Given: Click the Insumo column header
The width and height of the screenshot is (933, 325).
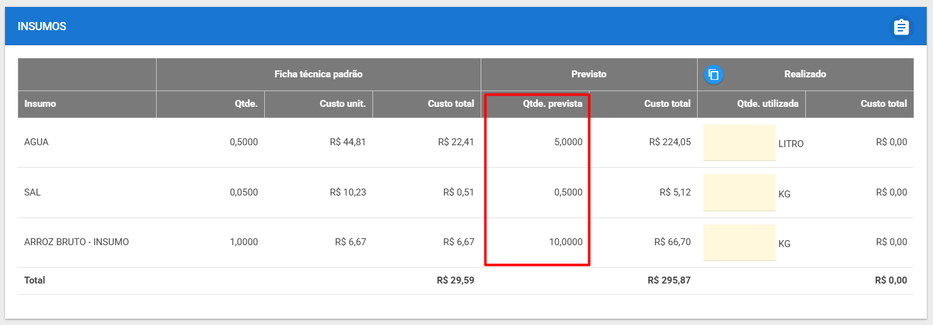Looking at the screenshot, I should click(40, 104).
